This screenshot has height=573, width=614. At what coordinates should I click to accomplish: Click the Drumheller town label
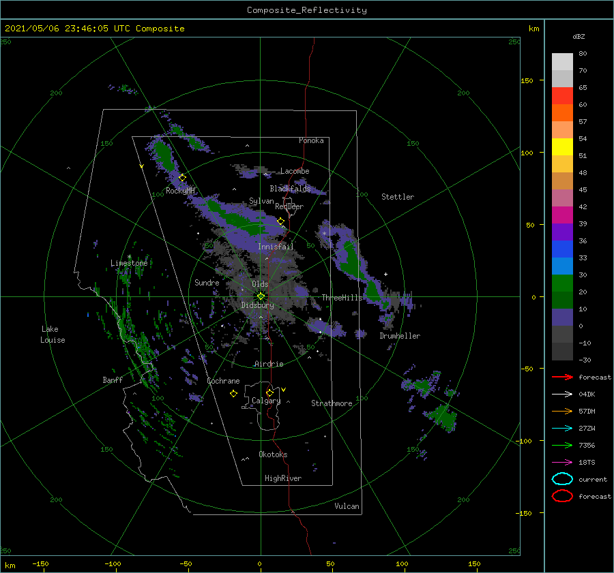(x=400, y=336)
